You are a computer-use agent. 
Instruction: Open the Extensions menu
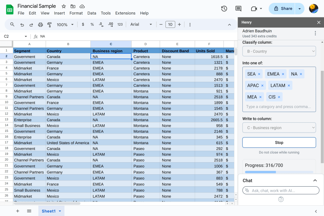click(125, 13)
